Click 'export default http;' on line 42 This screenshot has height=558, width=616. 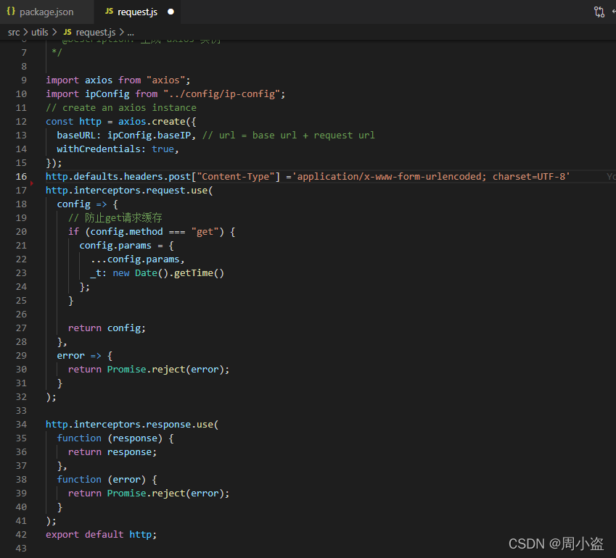click(102, 535)
